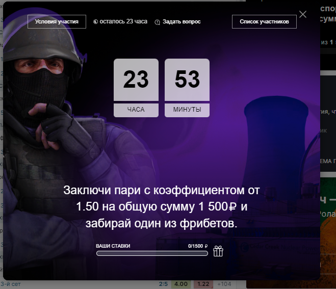Viewport: 336px width, 289px height.
Task: Click the 2:5 score text
Action: tap(163, 284)
